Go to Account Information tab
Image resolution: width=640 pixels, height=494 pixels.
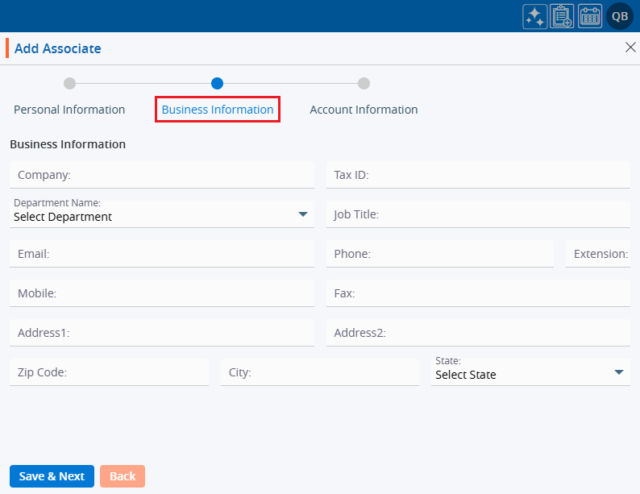click(364, 110)
